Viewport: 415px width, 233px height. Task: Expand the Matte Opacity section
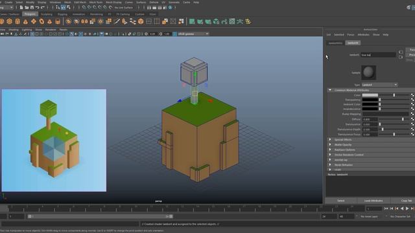330,144
